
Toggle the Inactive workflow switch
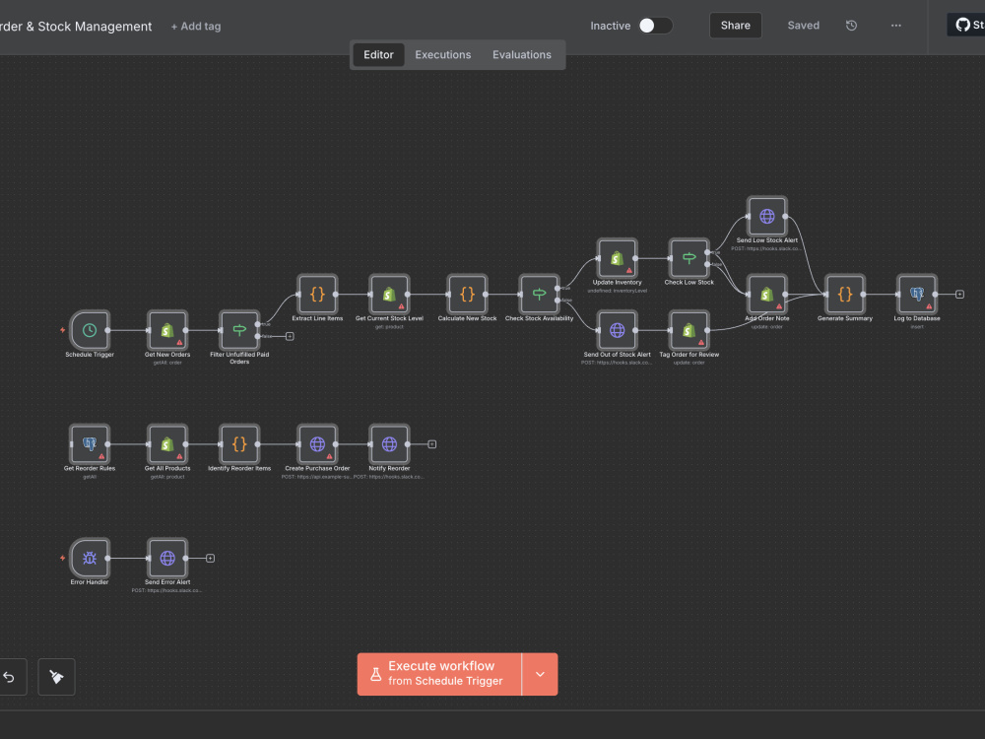point(655,26)
